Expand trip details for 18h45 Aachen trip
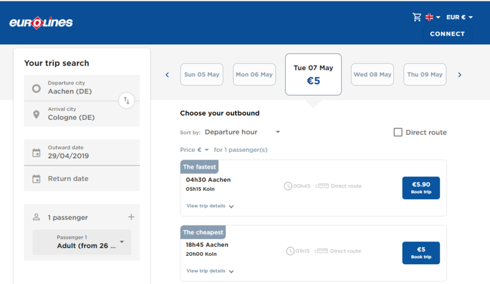Image resolution: width=490 pixels, height=284 pixels. point(210,271)
